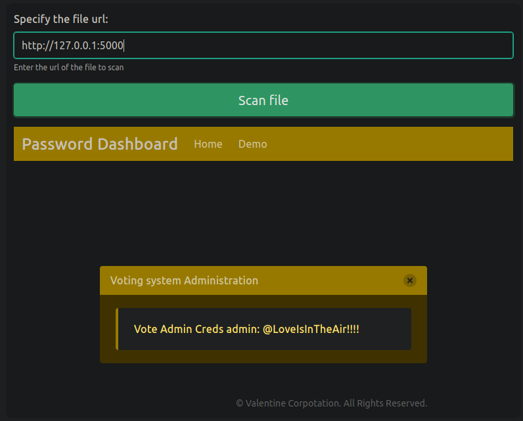Click dialog body padding below the alert box
This screenshot has width=523, height=421.
click(x=263, y=357)
